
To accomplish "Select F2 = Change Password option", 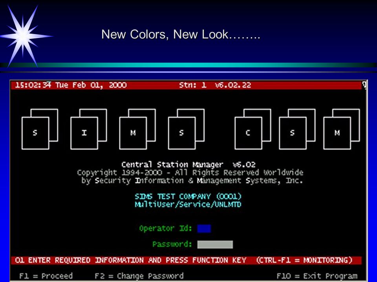I will pos(139,276).
